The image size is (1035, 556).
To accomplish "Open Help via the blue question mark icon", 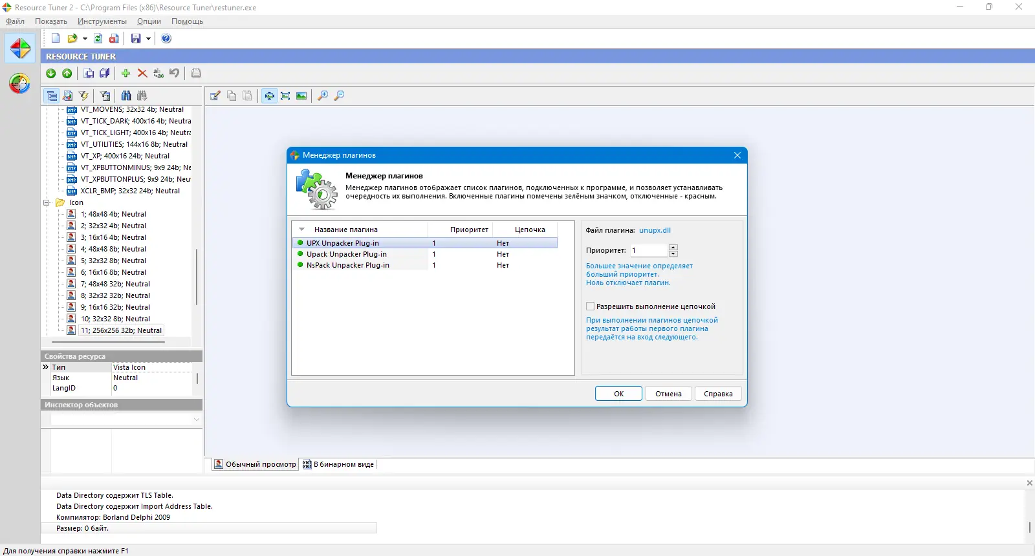I will (166, 39).
